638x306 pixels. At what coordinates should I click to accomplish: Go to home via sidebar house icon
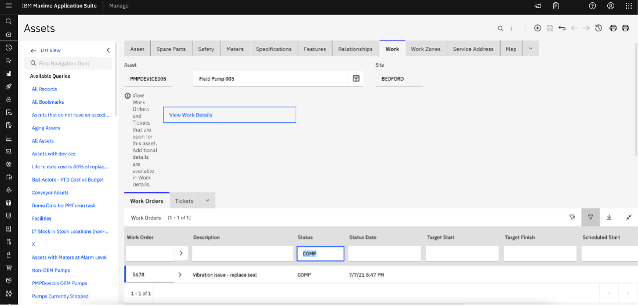9,34
